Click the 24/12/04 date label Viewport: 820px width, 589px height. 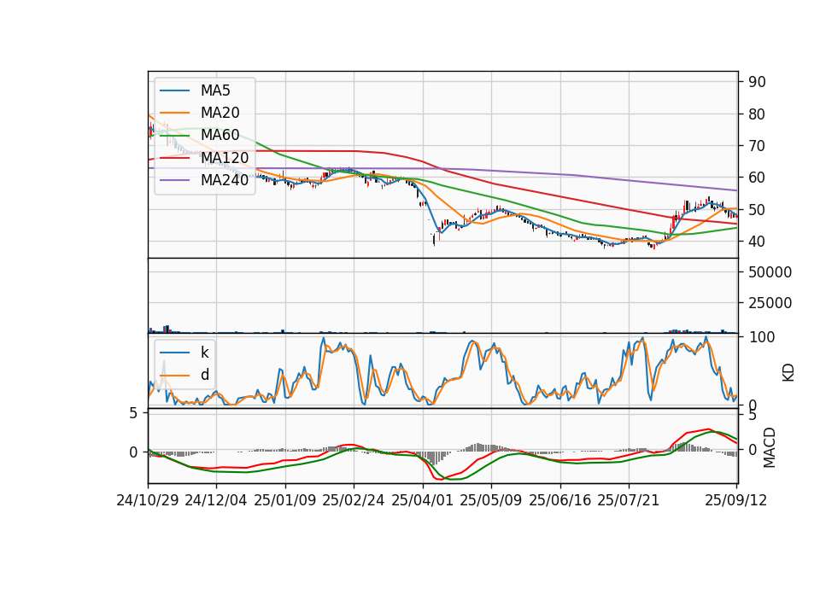[216, 500]
